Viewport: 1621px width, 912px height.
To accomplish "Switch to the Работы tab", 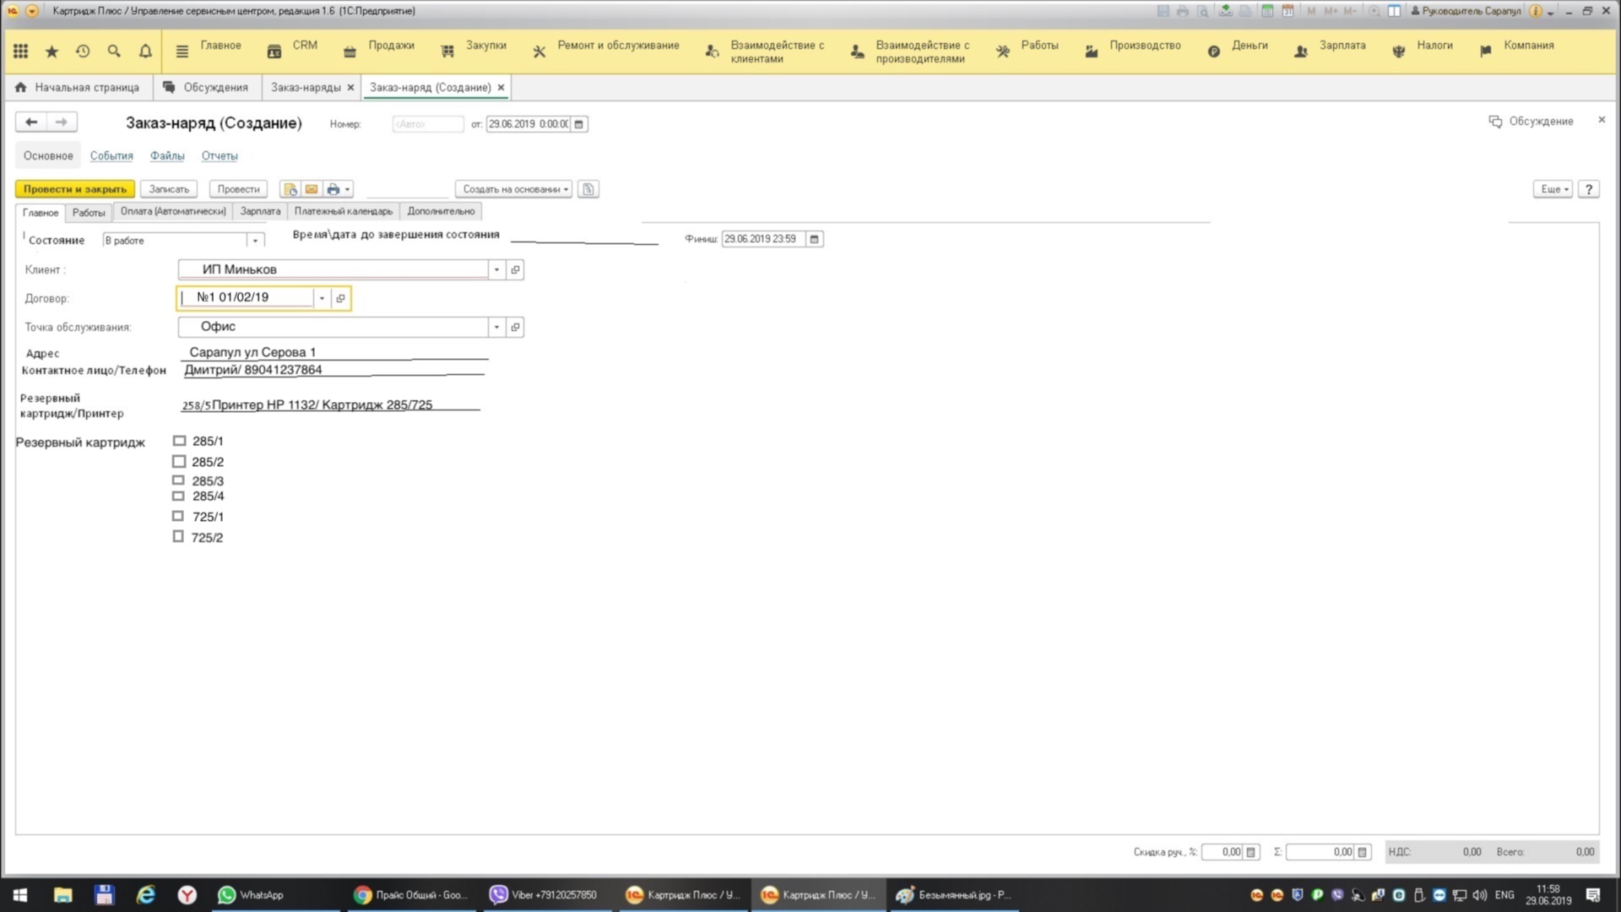I will tap(89, 212).
